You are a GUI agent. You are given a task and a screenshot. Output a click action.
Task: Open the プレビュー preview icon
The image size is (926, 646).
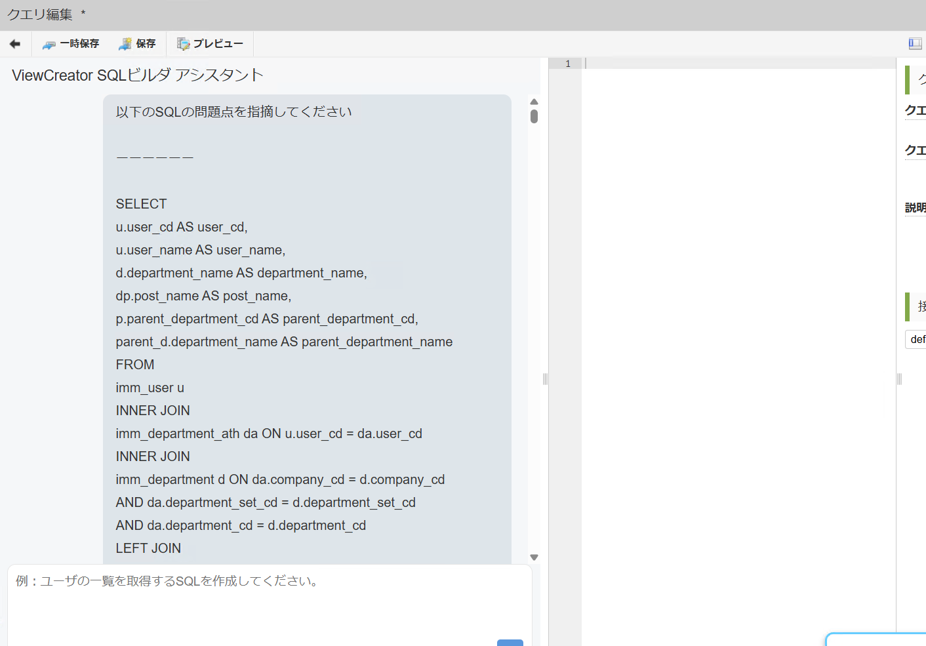[182, 43]
